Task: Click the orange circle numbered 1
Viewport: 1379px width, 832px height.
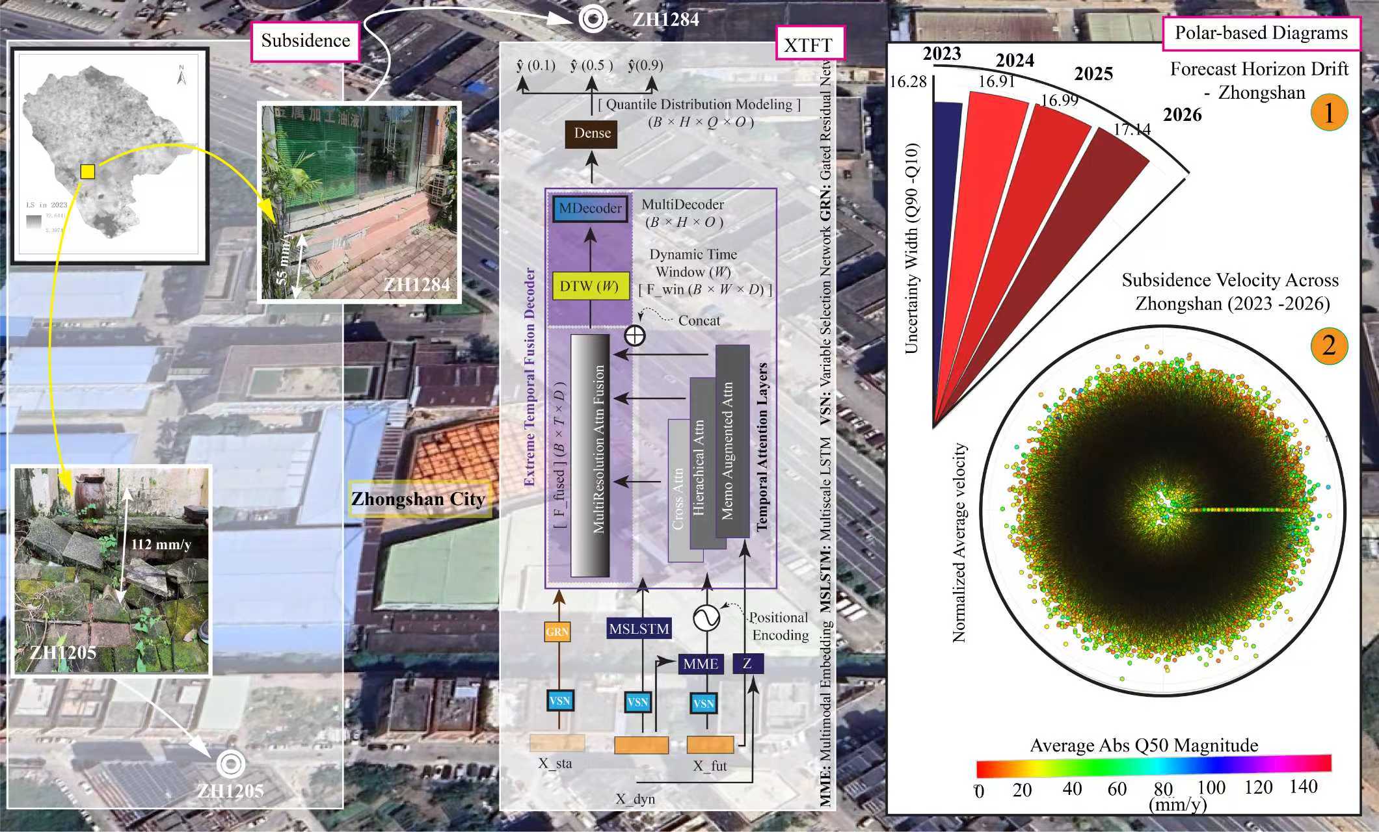Action: point(1328,113)
